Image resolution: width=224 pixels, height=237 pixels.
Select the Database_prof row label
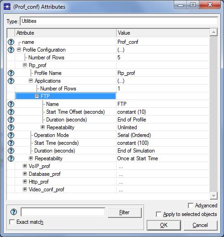pyautogui.click(x=44, y=174)
